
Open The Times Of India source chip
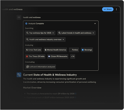tap(35, 56)
